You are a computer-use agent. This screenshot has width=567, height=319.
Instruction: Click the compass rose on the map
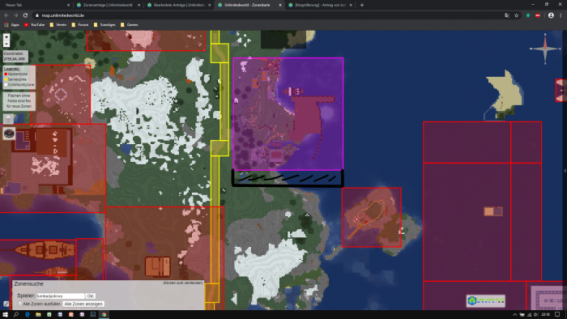click(545, 48)
